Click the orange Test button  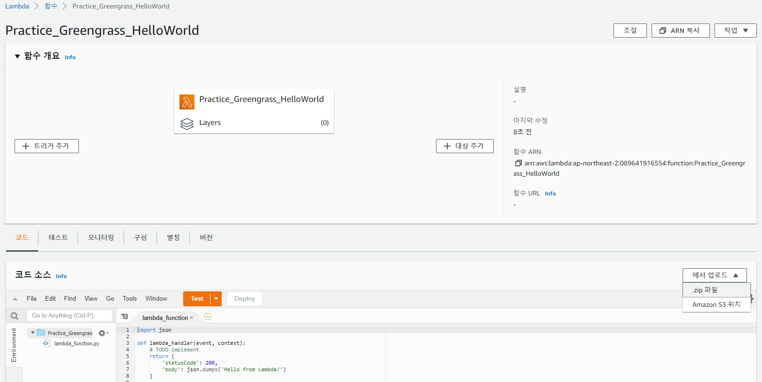(197, 299)
